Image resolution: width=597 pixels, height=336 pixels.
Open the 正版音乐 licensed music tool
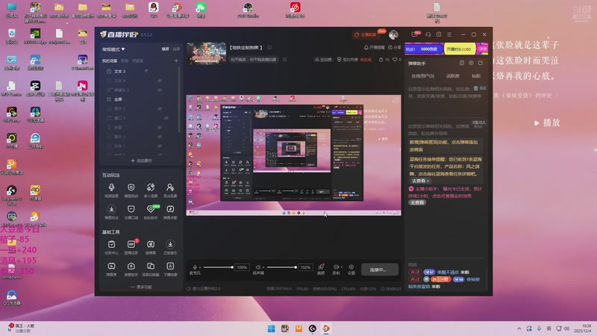(170, 247)
